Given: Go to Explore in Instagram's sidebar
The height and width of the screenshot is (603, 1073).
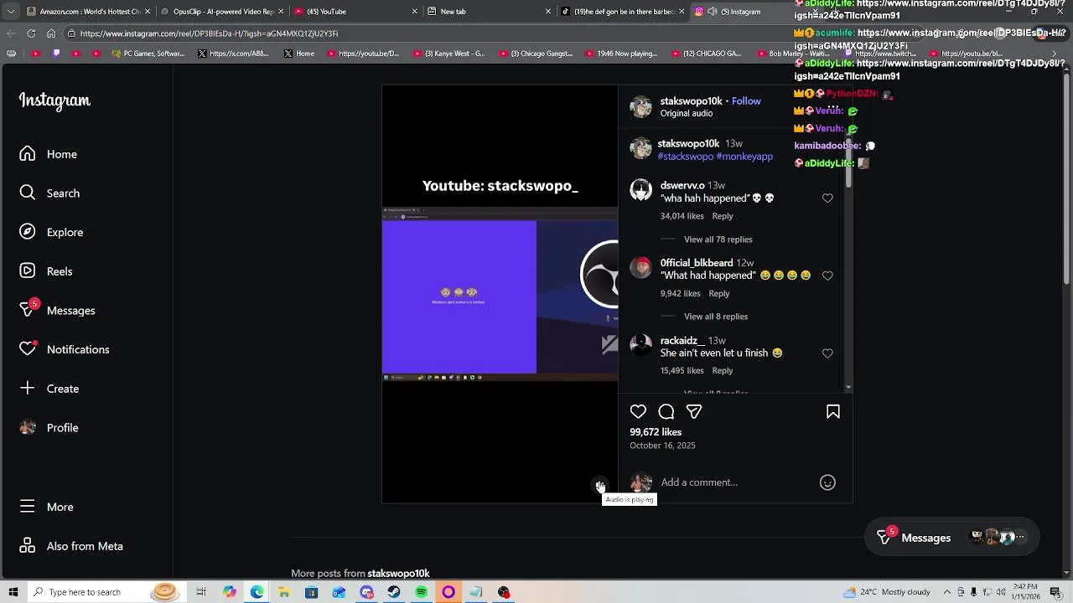Looking at the screenshot, I should click(52, 232).
